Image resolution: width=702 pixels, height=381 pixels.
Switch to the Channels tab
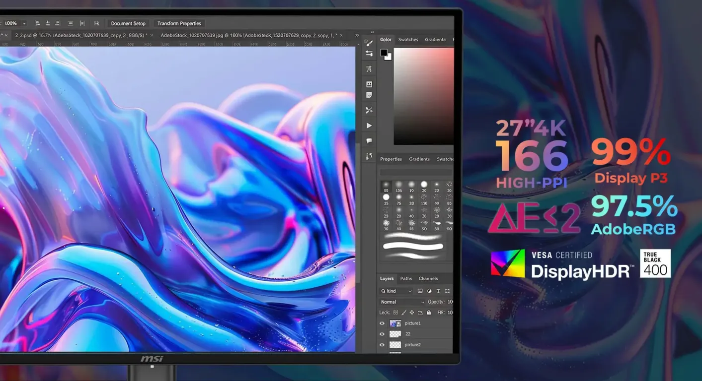pos(428,279)
